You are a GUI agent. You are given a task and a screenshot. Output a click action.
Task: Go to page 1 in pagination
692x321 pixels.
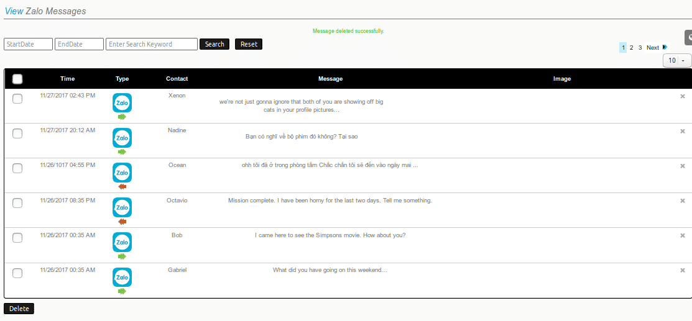623,48
